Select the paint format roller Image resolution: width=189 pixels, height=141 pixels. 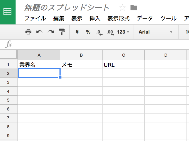coord(62,32)
